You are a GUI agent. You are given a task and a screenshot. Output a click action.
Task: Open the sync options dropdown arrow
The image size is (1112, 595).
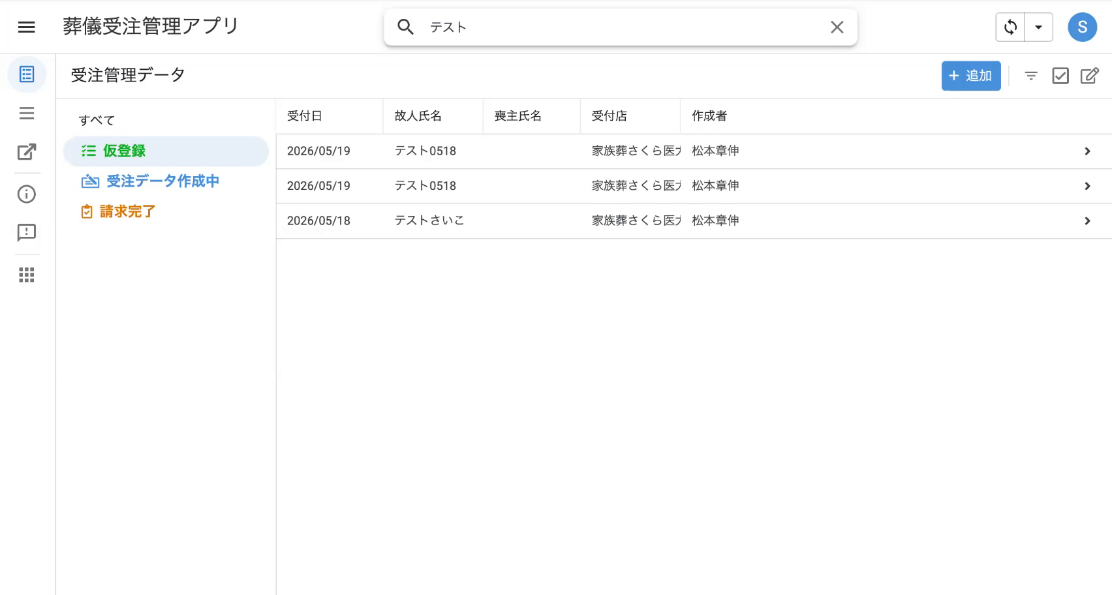click(x=1038, y=27)
